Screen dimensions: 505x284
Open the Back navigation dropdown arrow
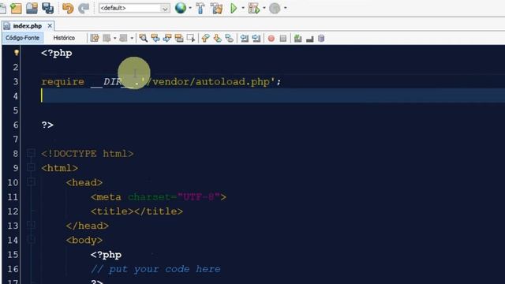(x=114, y=39)
